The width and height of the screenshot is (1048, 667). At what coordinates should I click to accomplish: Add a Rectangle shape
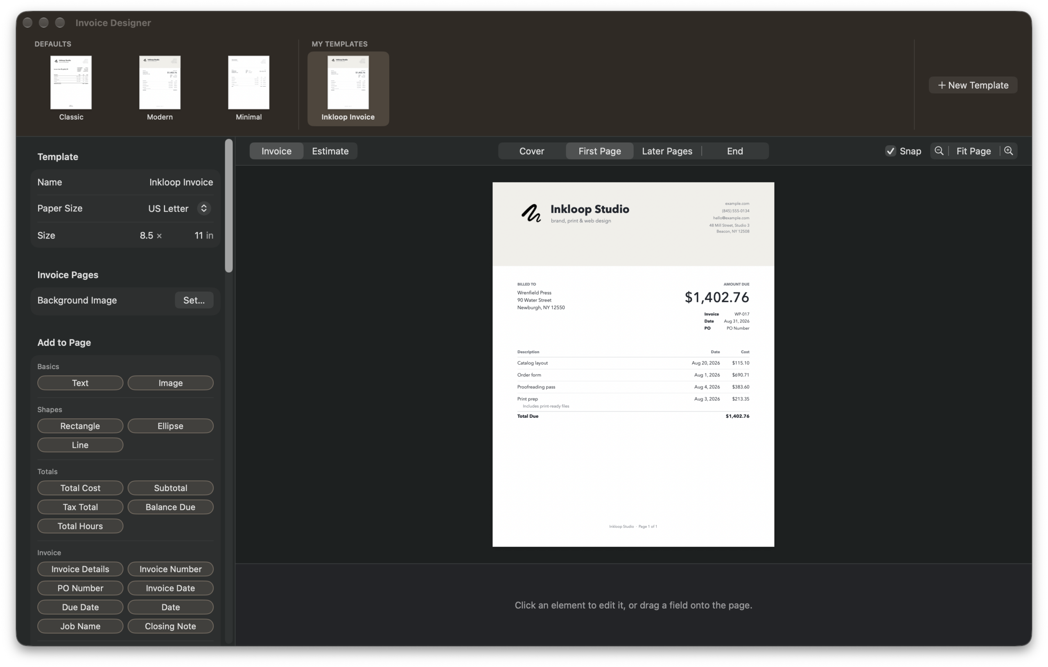point(80,426)
